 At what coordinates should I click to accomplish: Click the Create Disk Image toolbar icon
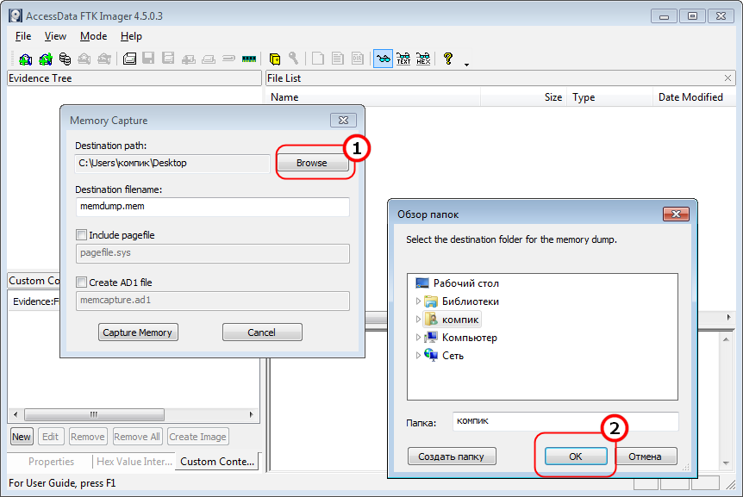click(x=129, y=59)
